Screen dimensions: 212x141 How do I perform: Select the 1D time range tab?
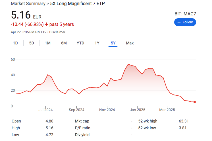15,43
